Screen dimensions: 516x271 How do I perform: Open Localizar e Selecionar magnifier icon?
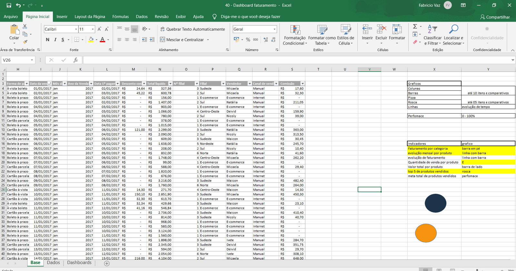point(453,30)
